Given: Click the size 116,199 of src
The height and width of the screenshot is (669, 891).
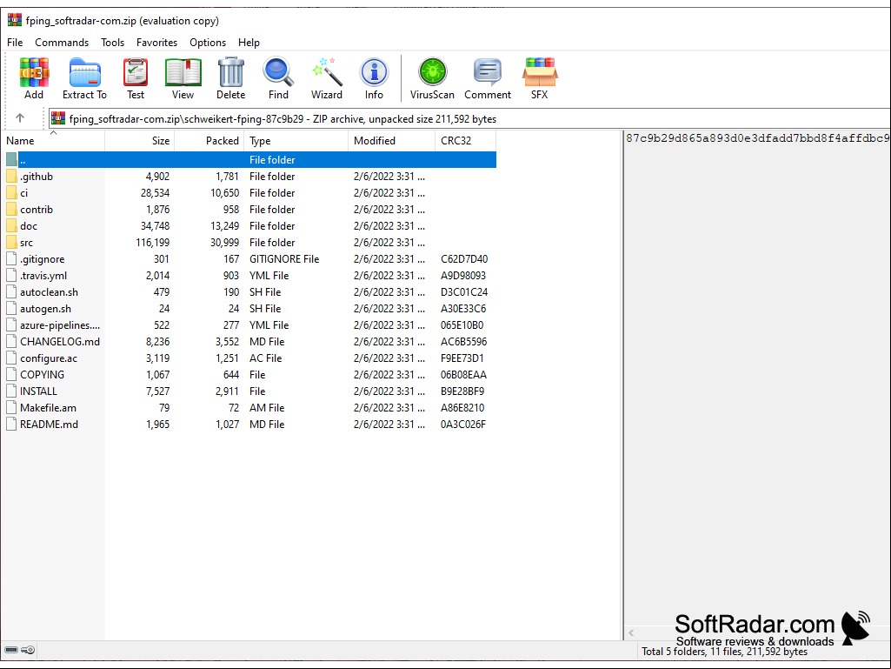Looking at the screenshot, I should (152, 243).
